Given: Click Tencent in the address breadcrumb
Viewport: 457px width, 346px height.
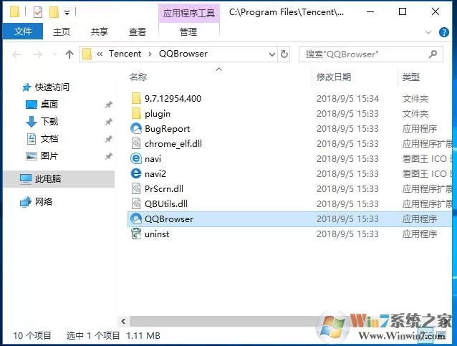Looking at the screenshot, I should 125,54.
